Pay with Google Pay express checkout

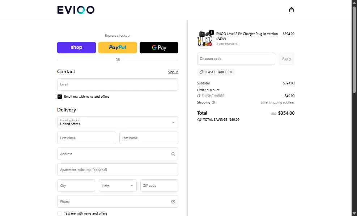coord(159,48)
